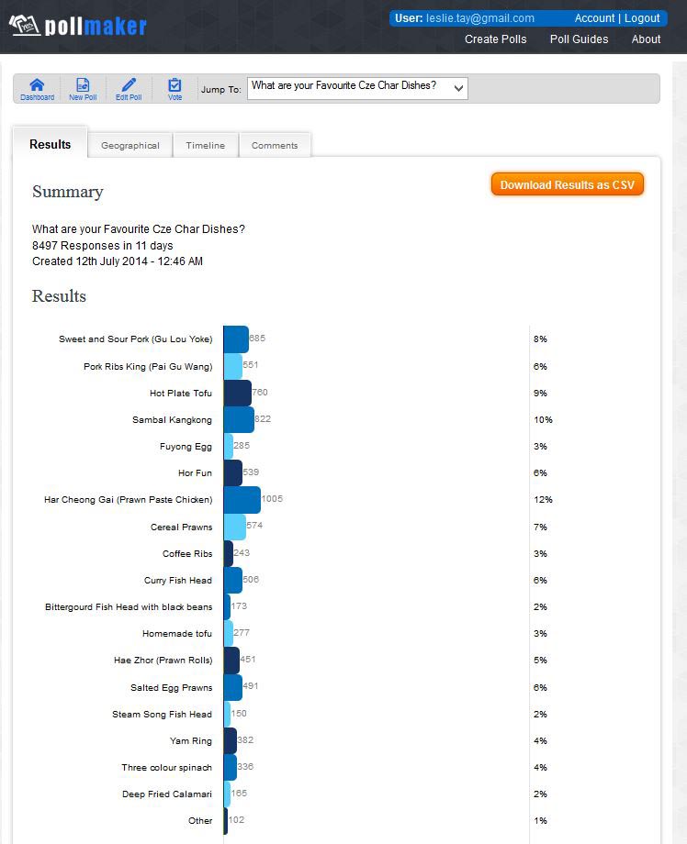Viewport: 687px width, 844px height.
Task: Switch to the Geographical tab
Action: click(130, 145)
